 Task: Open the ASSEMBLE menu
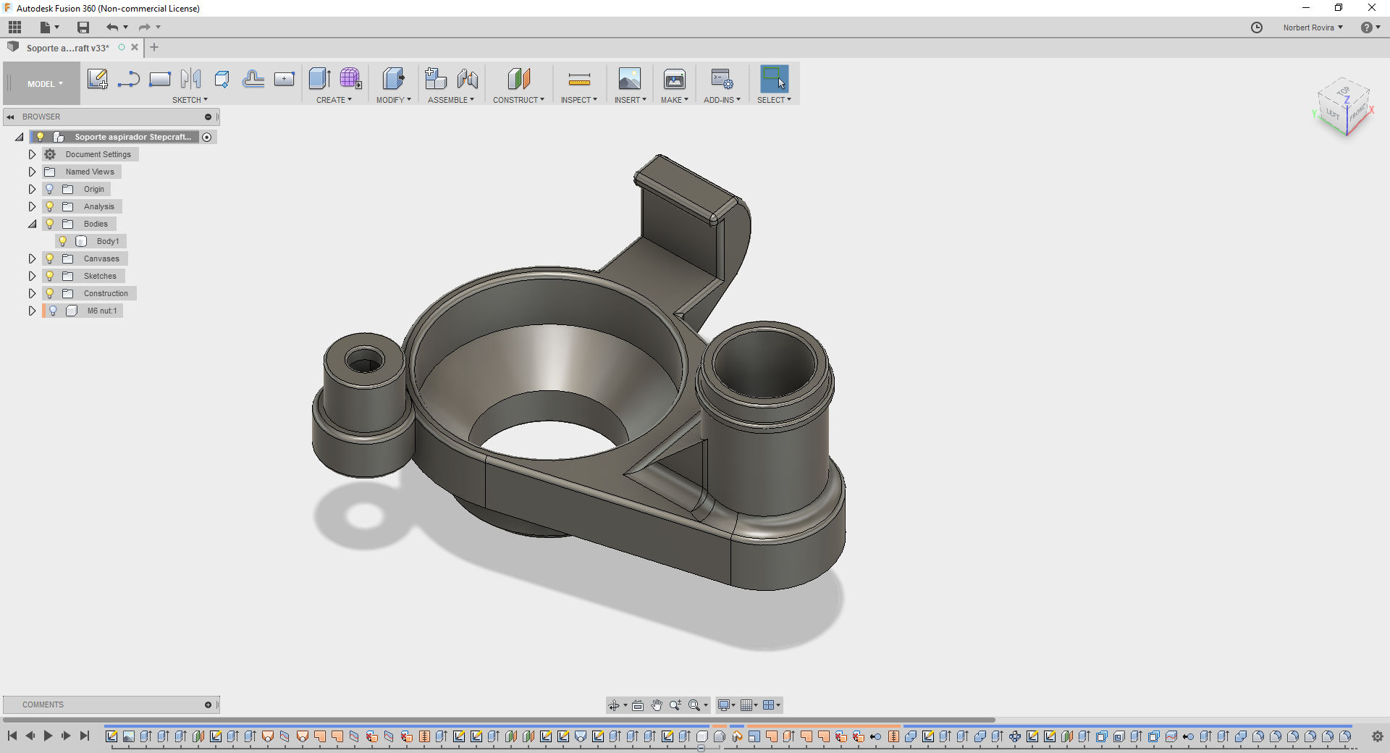click(x=450, y=100)
